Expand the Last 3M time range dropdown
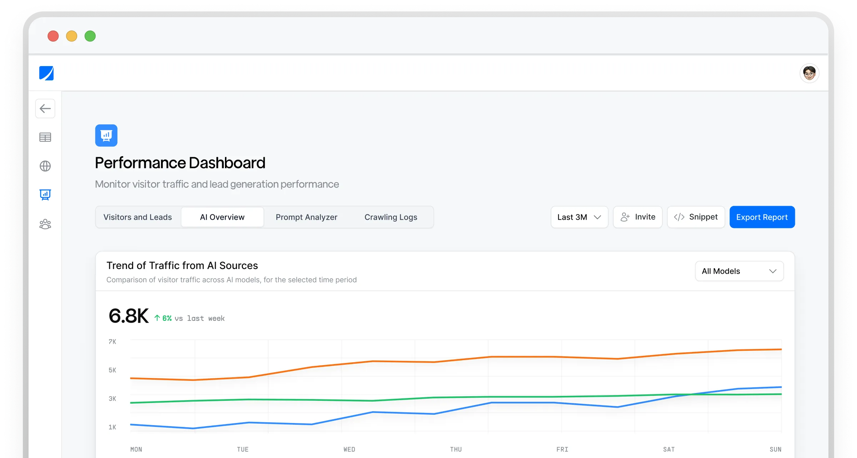This screenshot has width=857, height=458. (579, 217)
